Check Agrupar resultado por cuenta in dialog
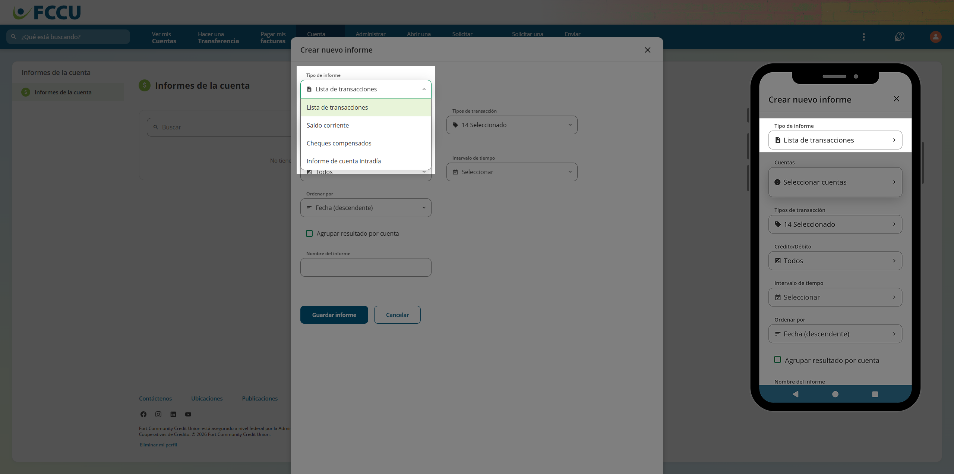954x474 pixels. (309, 233)
